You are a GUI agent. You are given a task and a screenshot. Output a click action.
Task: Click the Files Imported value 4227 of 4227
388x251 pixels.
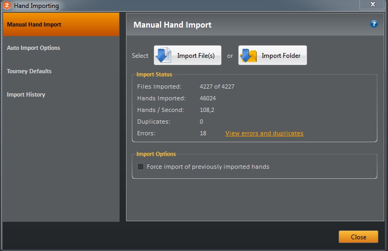pos(217,86)
